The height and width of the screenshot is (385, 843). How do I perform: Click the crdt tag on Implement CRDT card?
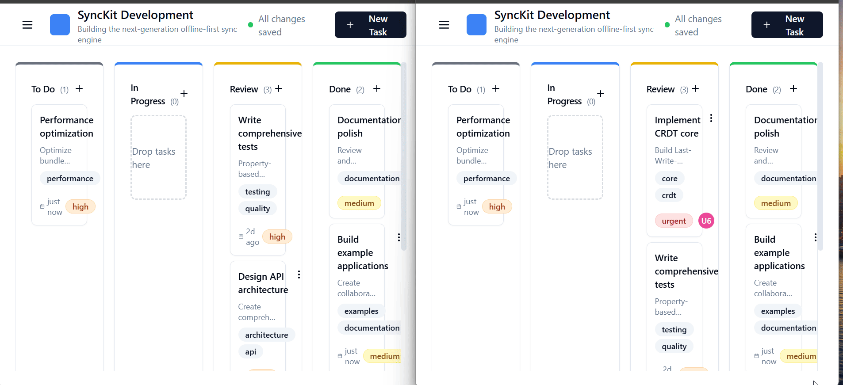pos(669,195)
